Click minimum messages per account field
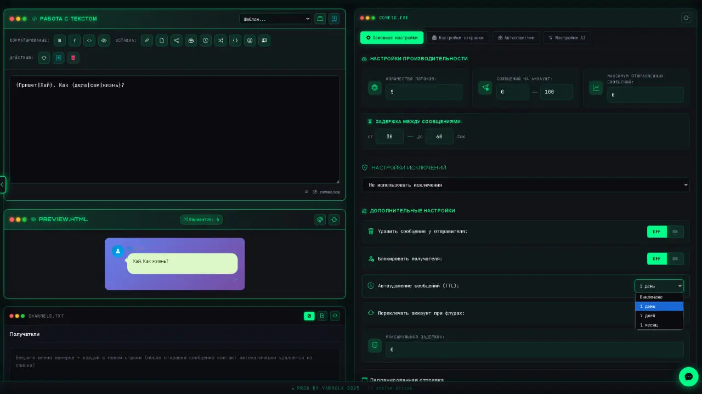The height and width of the screenshot is (394, 702). 513,92
